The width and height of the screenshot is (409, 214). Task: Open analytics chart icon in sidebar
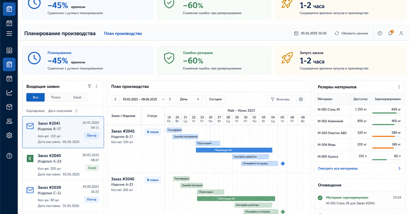pyautogui.click(x=9, y=93)
